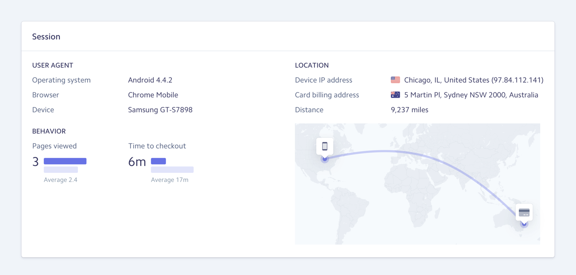Select the 6m checkout time value
Viewport: 576px width, 275px height.
pyautogui.click(x=137, y=162)
